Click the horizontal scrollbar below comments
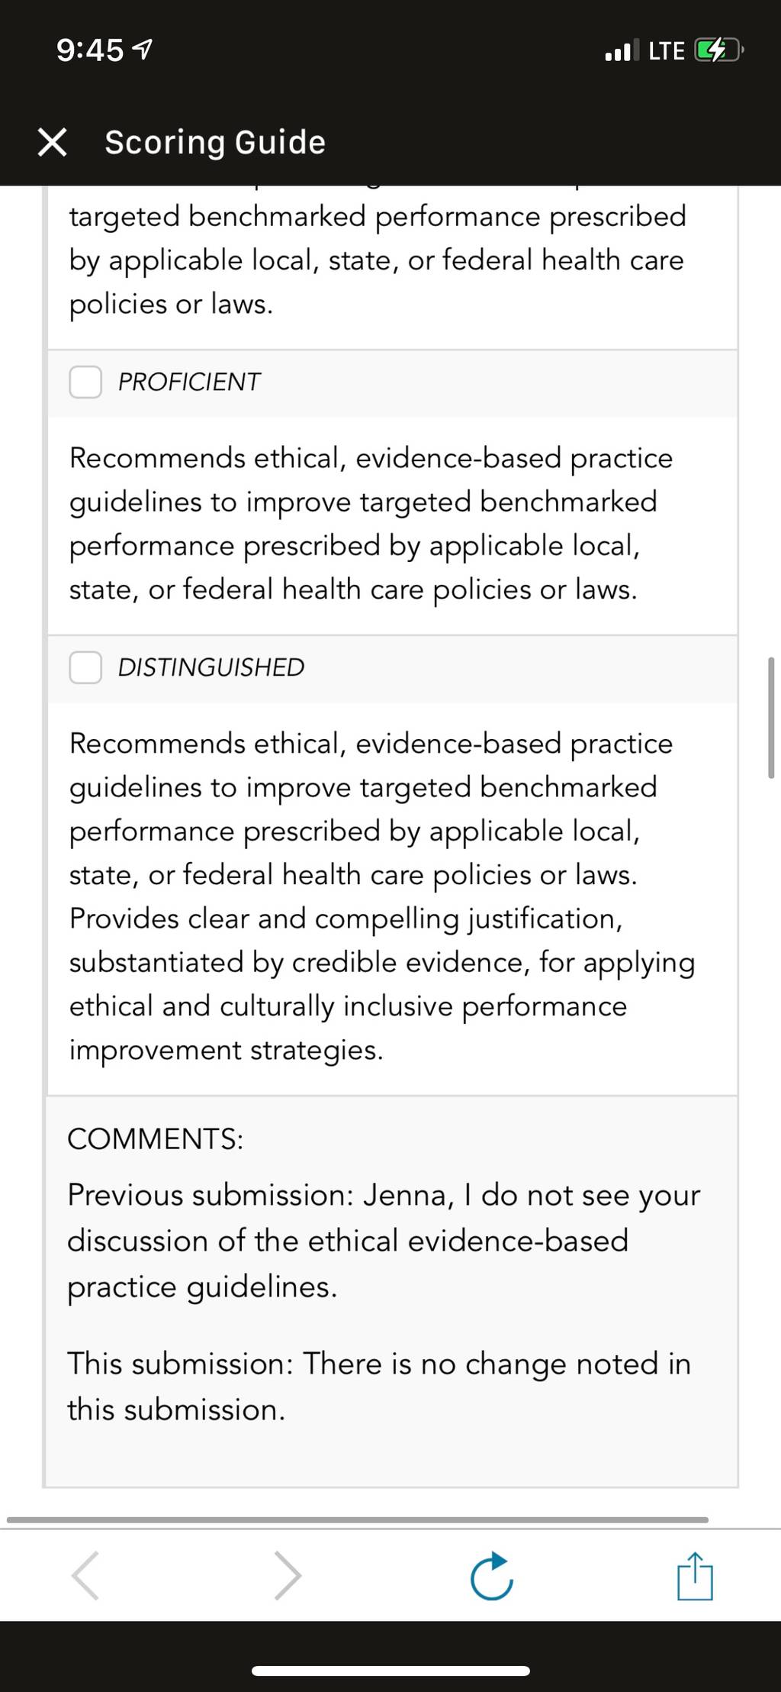 pos(358,1519)
